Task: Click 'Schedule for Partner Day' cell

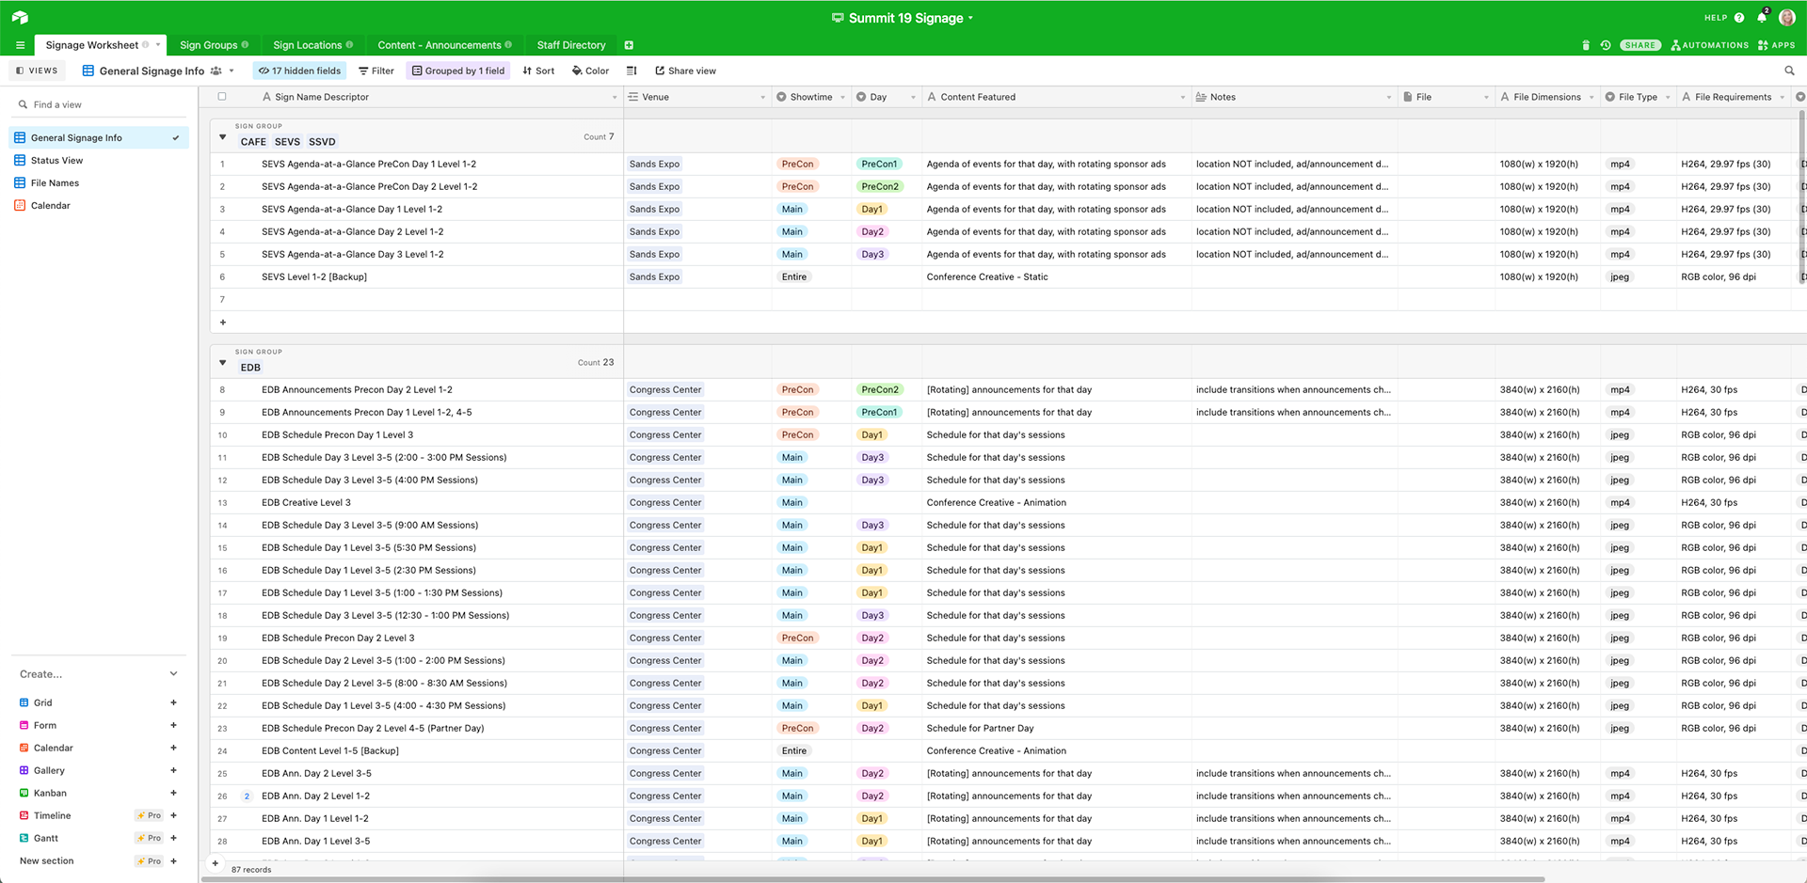Action: click(1056, 728)
